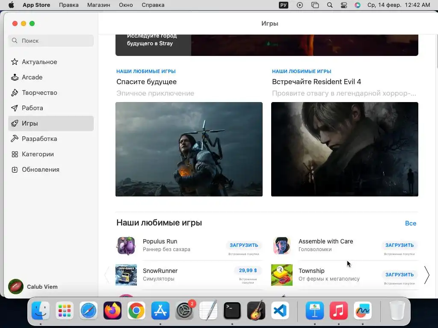Buy SnowRunner for 29,99 $
The height and width of the screenshot is (328, 438).
coord(248,270)
